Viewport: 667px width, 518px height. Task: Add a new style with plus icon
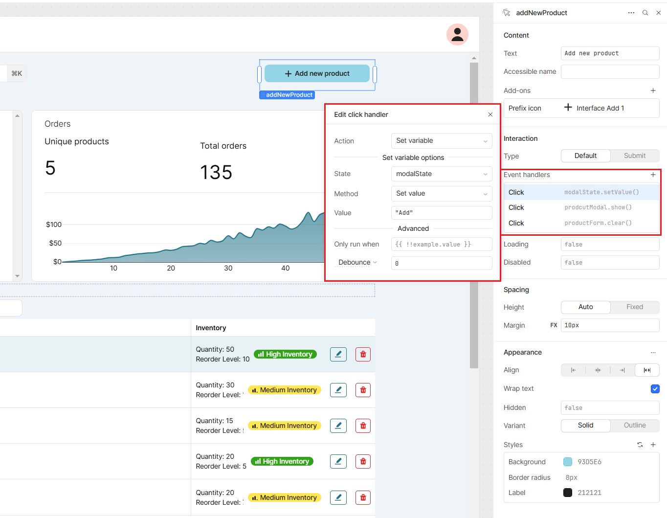click(x=653, y=445)
